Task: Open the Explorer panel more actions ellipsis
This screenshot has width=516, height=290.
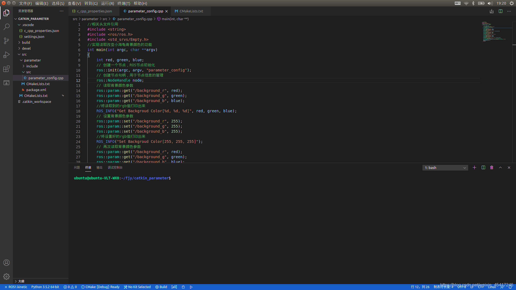Action: click(62, 11)
